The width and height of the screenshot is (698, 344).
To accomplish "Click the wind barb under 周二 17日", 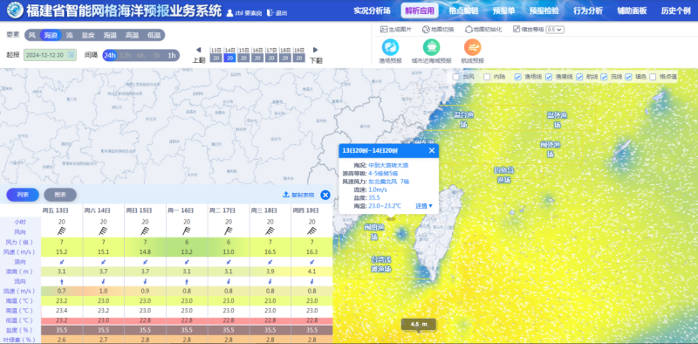I will pos(229,231).
